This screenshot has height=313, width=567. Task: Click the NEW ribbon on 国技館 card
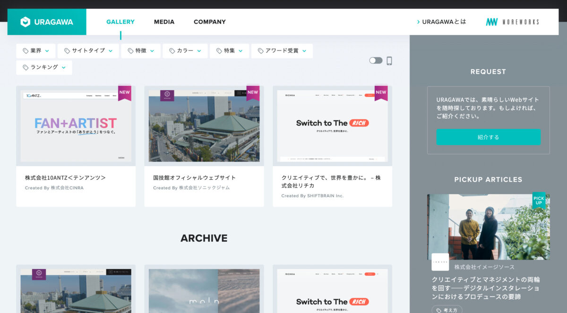253,93
